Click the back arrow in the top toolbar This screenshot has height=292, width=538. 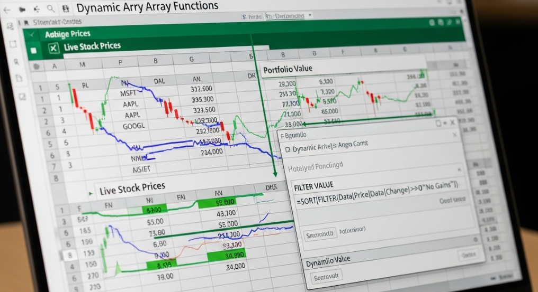coord(7,10)
